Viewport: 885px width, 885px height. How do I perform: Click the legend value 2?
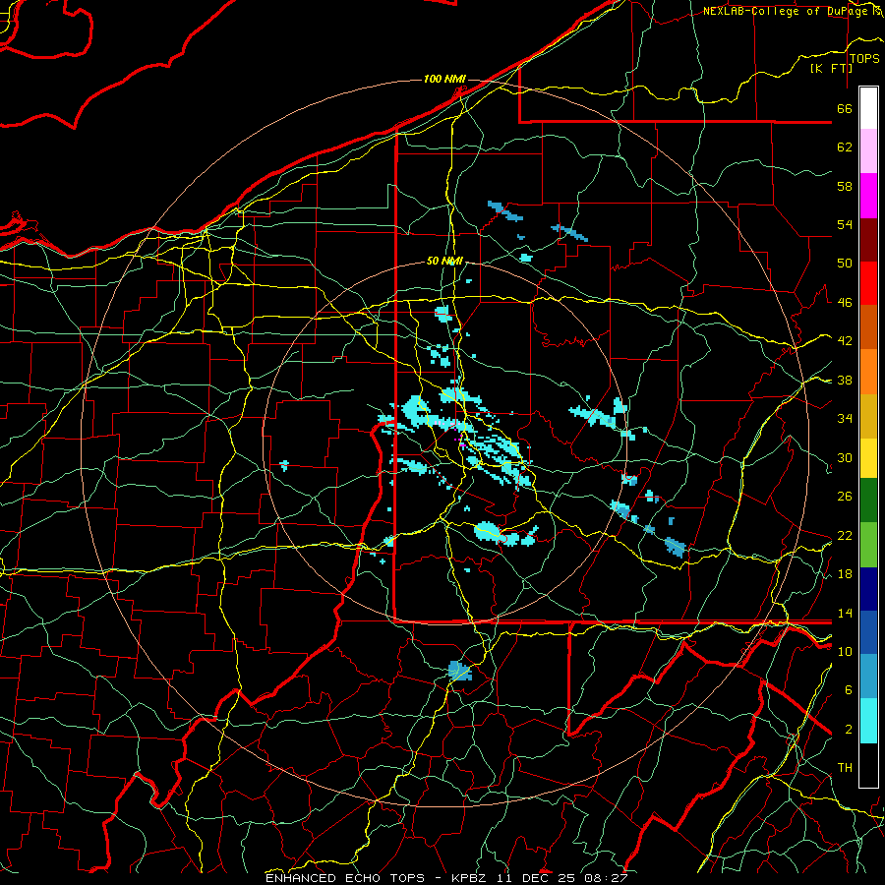point(849,730)
